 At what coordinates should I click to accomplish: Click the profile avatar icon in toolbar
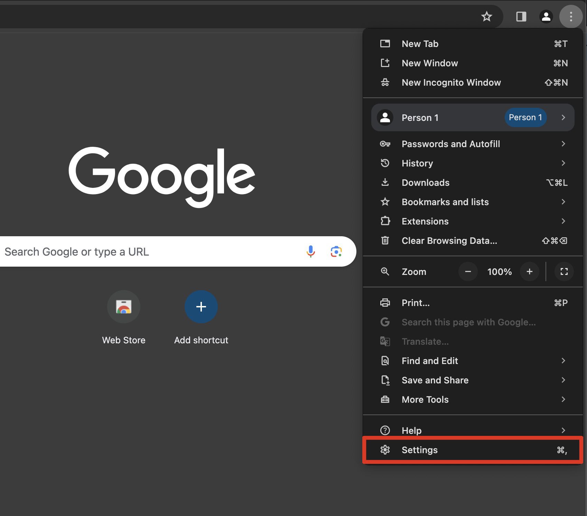546,17
